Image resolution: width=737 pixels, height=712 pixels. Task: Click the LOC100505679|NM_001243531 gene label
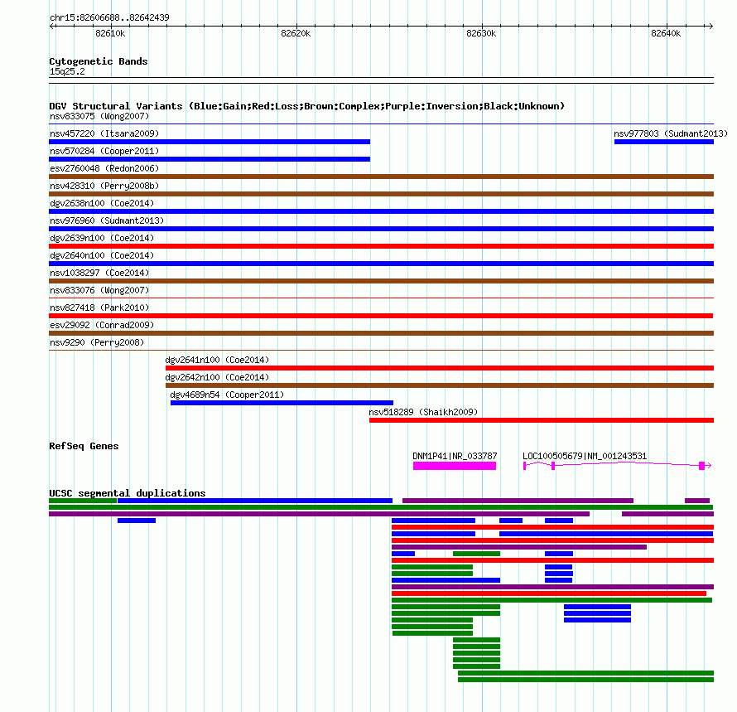(585, 456)
